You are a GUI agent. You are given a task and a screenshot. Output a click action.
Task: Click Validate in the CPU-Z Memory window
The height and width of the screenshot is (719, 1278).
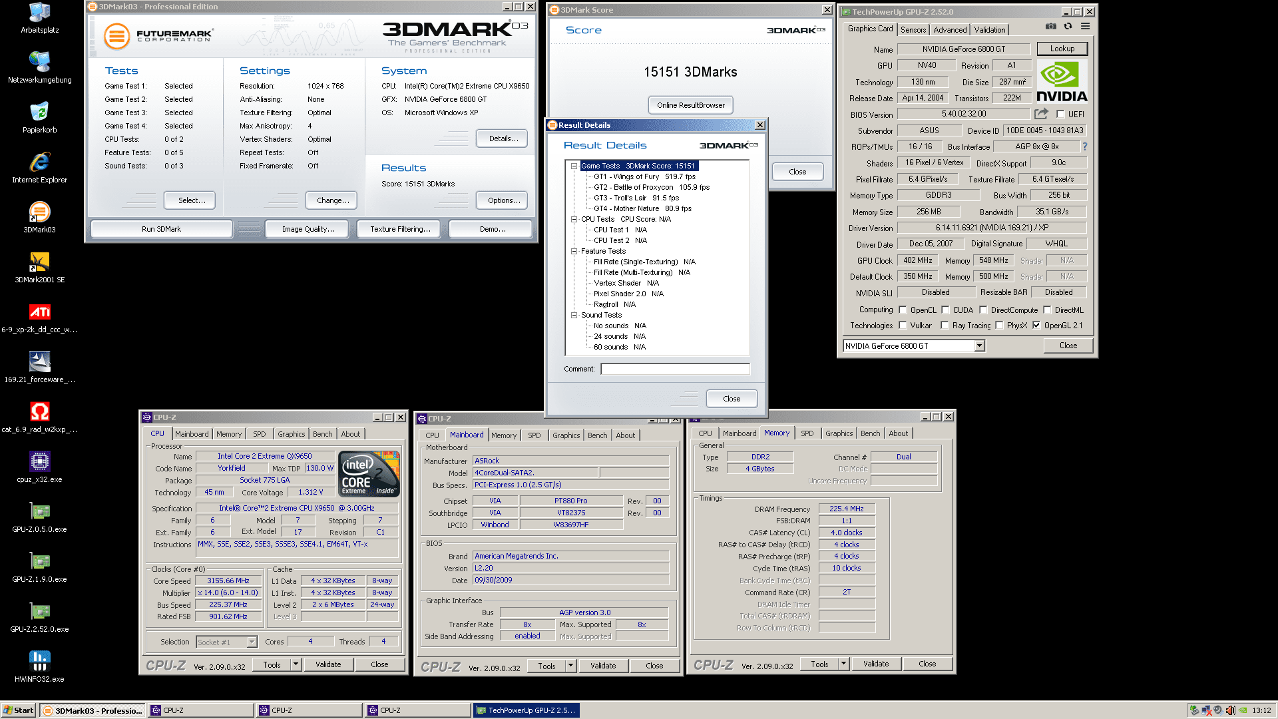(876, 664)
